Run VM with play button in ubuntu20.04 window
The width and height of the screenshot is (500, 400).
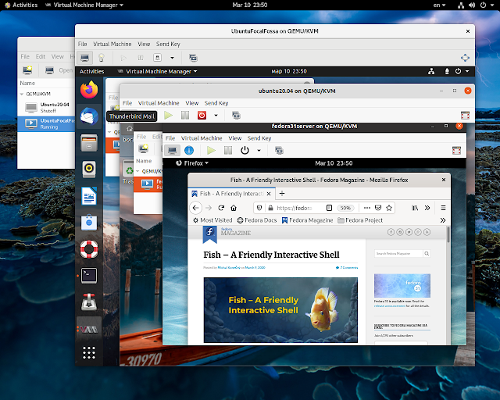169,115
